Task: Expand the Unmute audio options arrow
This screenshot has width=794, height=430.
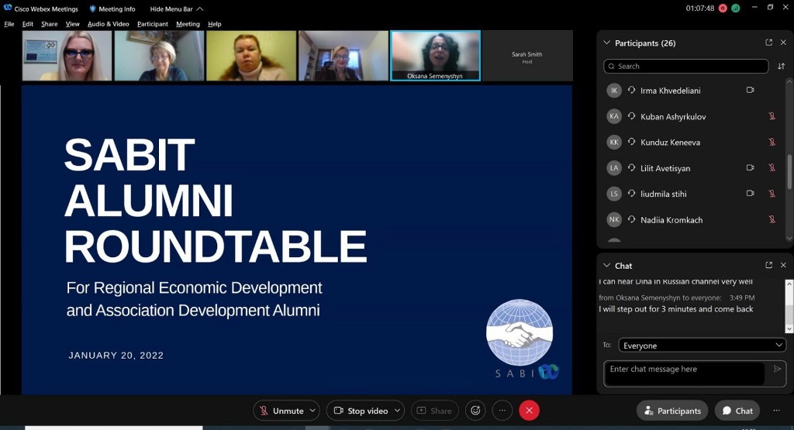Action: coord(313,411)
